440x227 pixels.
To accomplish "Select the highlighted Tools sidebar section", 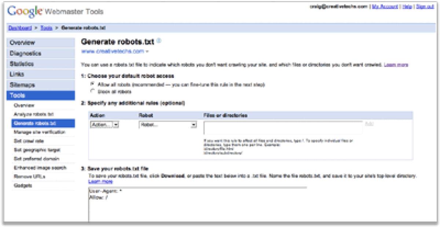I will 40,95.
